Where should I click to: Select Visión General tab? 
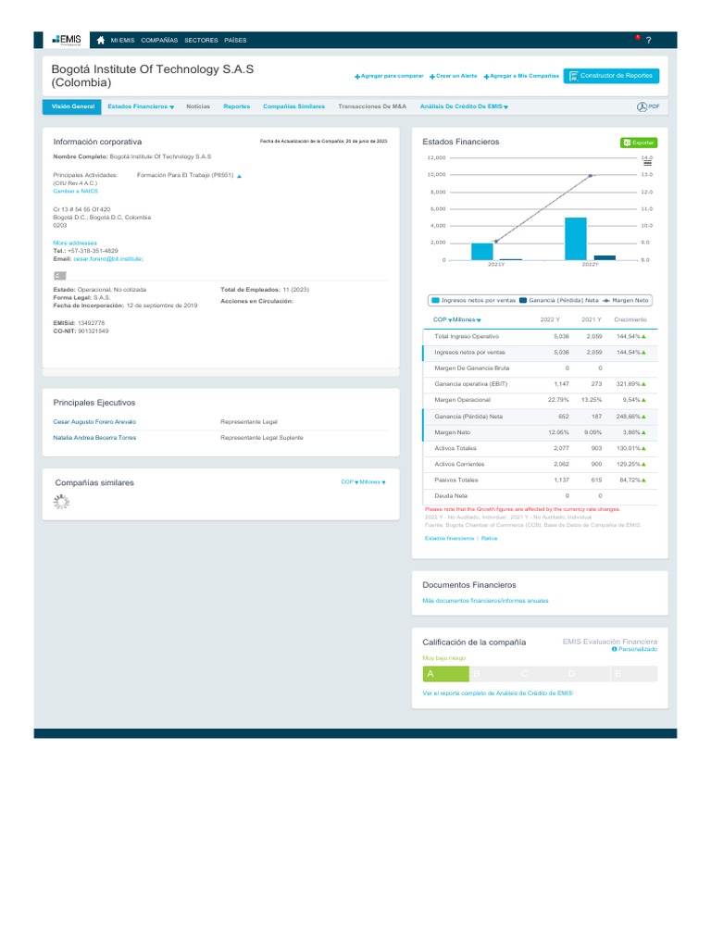tap(72, 106)
